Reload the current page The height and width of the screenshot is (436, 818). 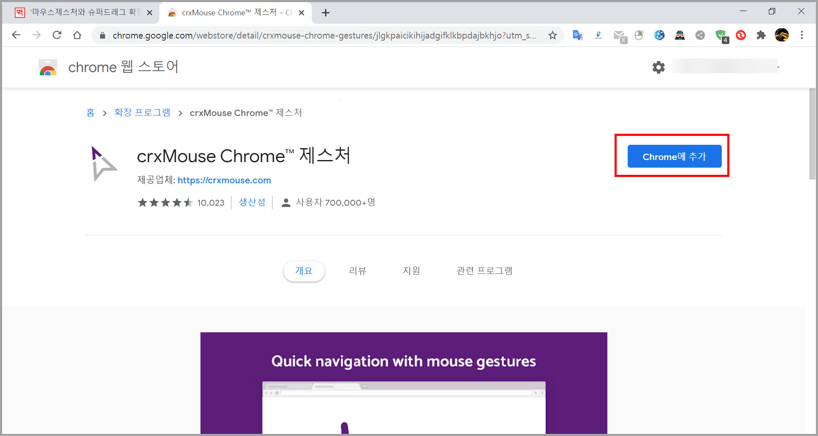[57, 35]
